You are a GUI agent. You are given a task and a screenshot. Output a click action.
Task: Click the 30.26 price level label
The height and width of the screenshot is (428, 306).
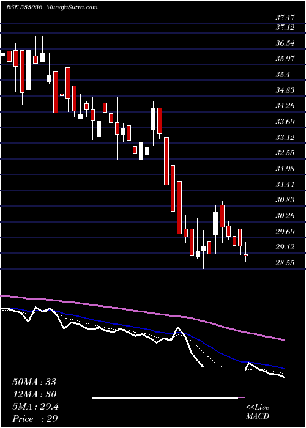coord(285,216)
